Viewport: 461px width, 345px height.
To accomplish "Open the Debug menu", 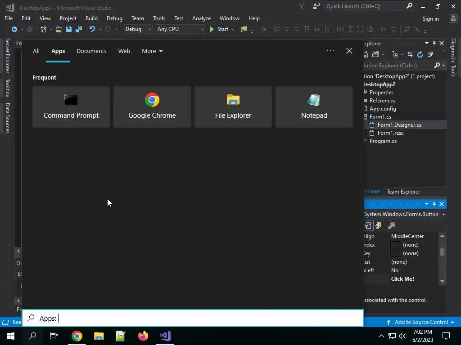I will (x=114, y=18).
